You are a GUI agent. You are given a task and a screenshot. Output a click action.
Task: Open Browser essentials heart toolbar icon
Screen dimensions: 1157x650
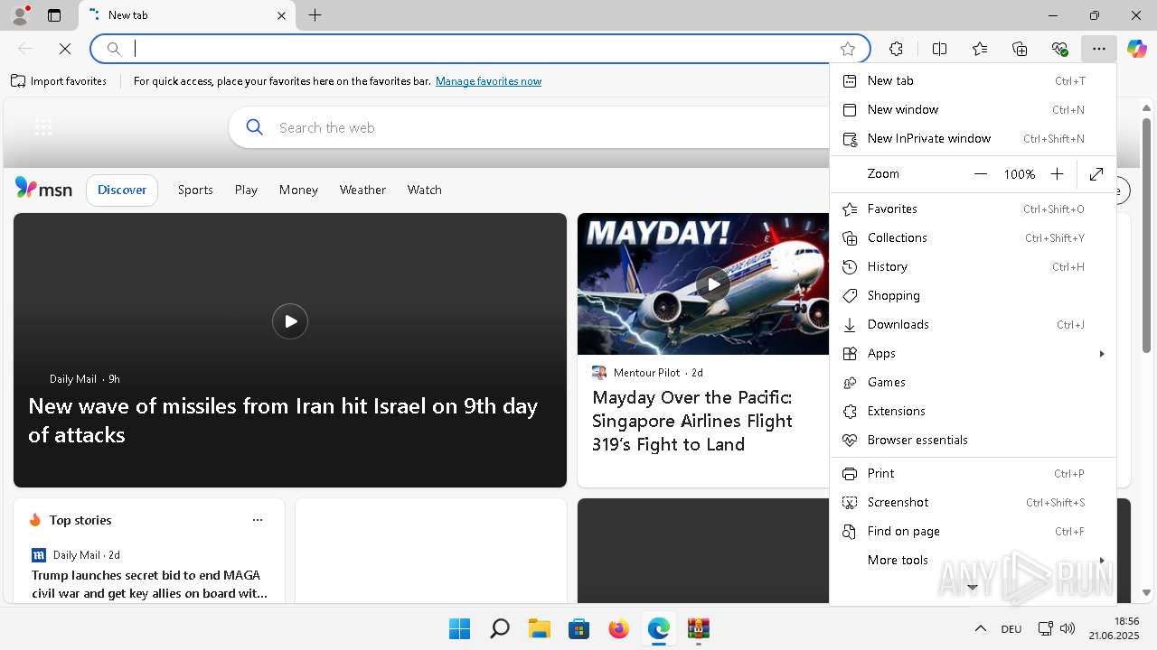1059,49
